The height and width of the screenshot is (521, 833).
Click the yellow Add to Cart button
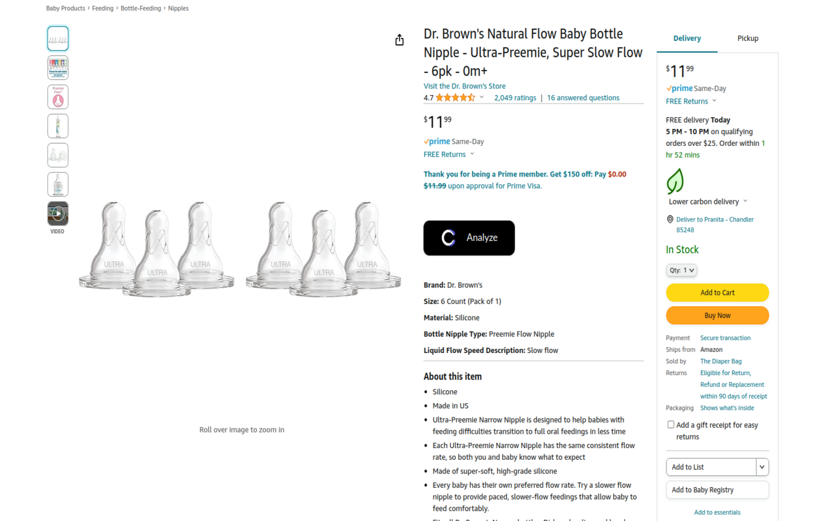717,292
